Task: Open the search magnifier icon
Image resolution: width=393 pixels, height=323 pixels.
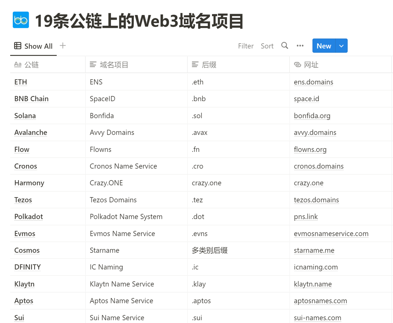Action: click(285, 45)
